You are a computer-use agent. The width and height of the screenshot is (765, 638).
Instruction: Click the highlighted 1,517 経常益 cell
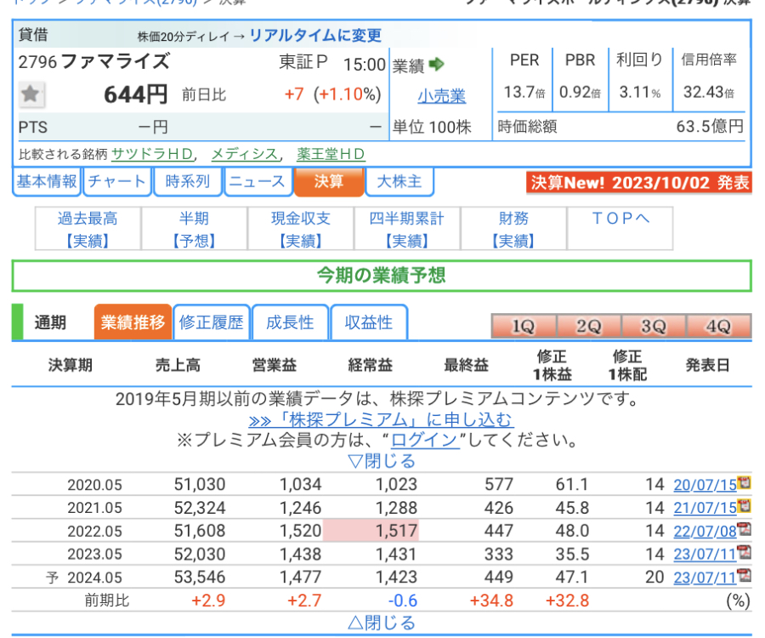[371, 531]
